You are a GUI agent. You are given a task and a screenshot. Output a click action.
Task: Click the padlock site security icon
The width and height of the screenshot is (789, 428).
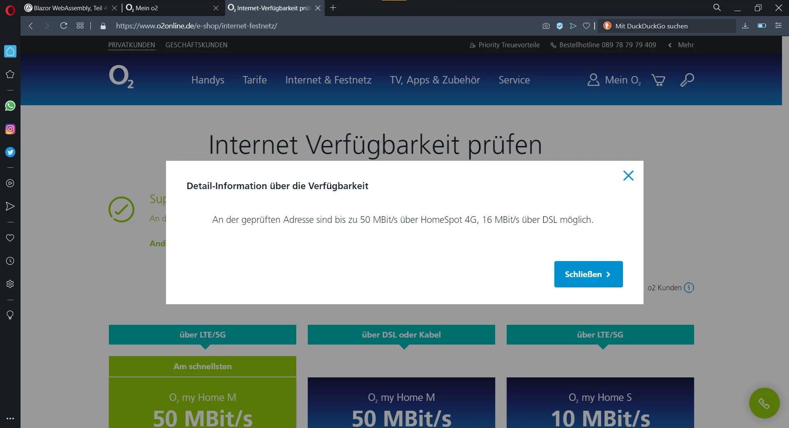click(103, 26)
